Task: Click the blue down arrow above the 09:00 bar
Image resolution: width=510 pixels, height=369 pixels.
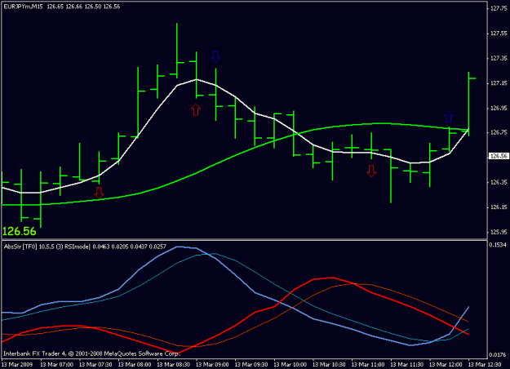Action: tap(215, 56)
